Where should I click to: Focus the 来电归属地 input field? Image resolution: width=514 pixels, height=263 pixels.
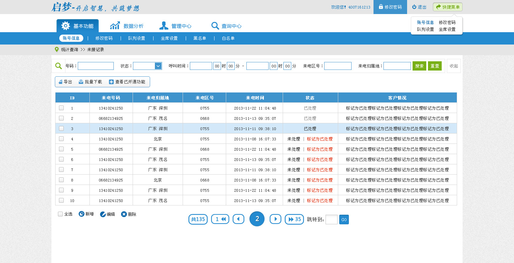tap(397, 66)
